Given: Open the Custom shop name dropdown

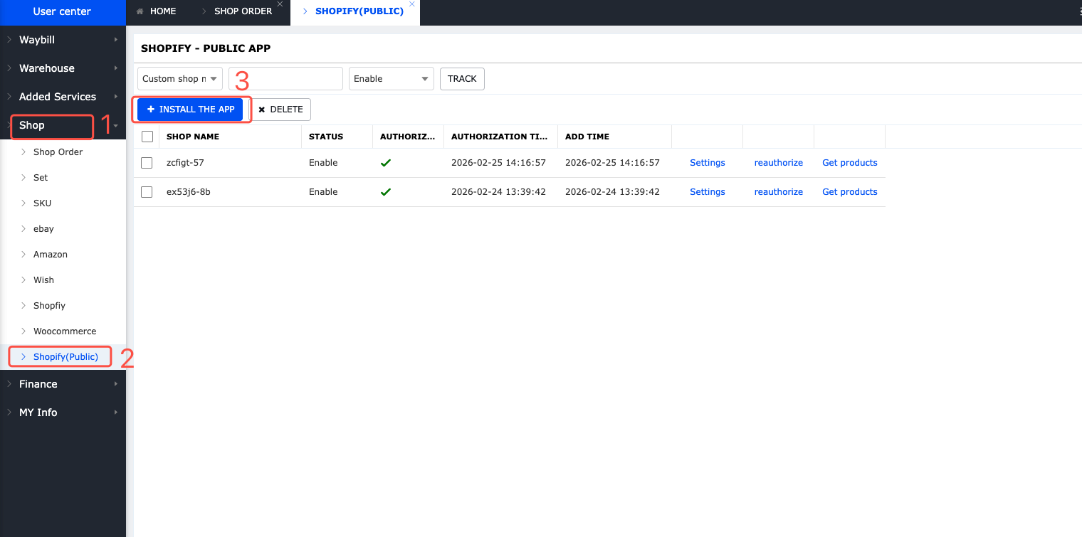Looking at the screenshot, I should pyautogui.click(x=179, y=79).
